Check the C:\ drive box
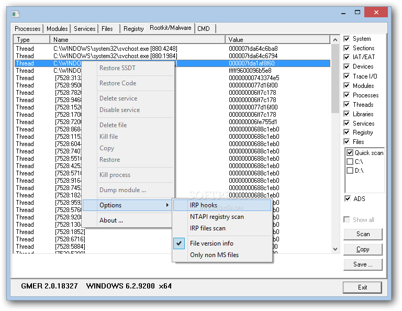Viewport: 402px width, 311px height. click(x=350, y=162)
